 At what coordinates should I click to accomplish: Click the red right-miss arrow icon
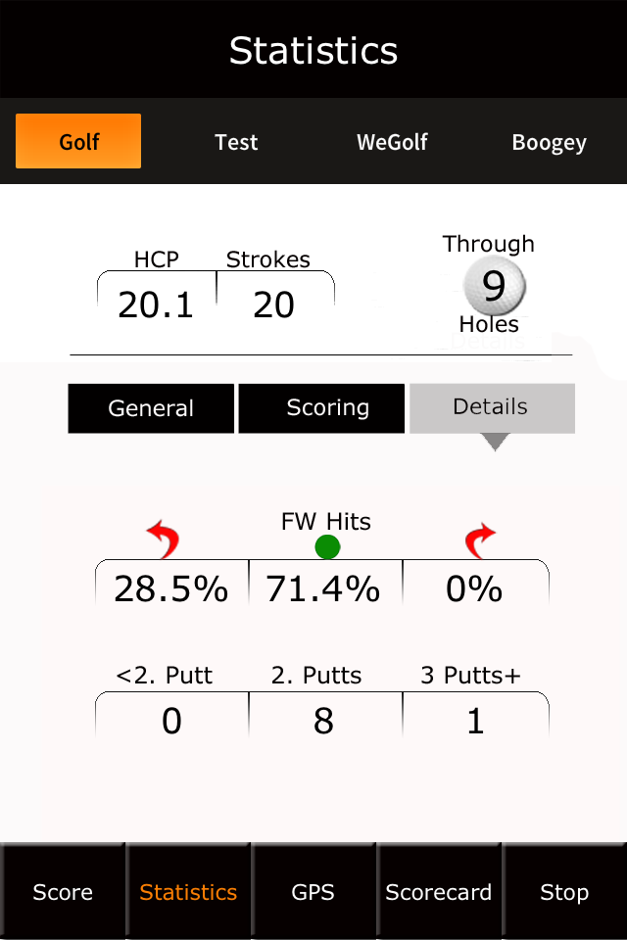pos(480,540)
